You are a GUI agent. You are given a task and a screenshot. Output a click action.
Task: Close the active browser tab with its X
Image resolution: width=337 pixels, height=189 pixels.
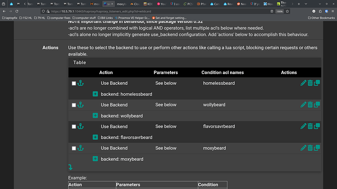(x=112, y=4)
